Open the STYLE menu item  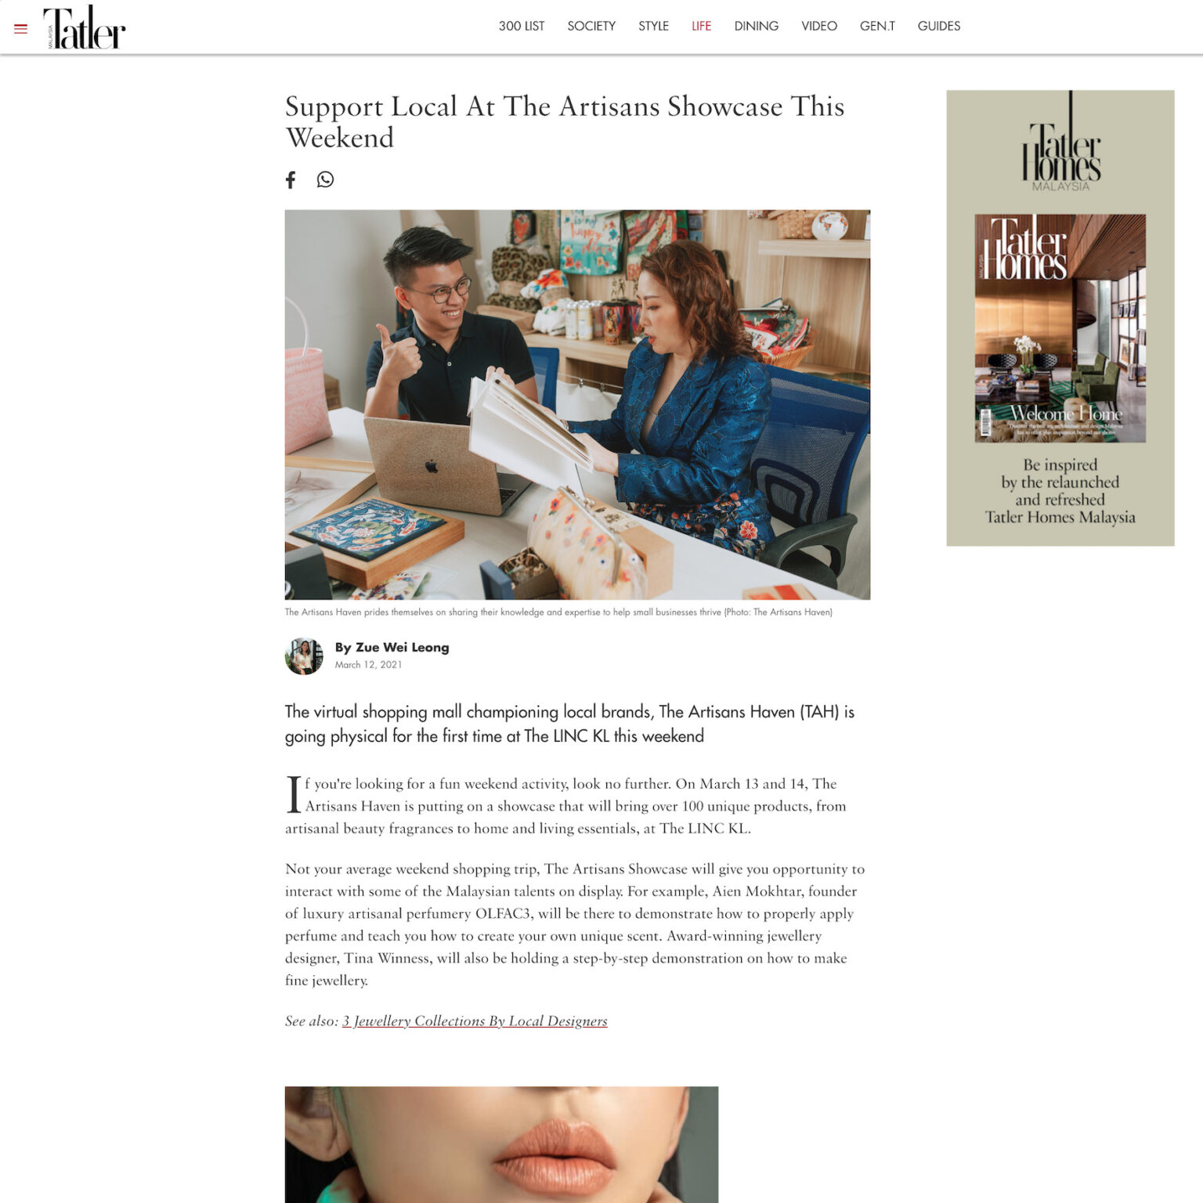[653, 26]
